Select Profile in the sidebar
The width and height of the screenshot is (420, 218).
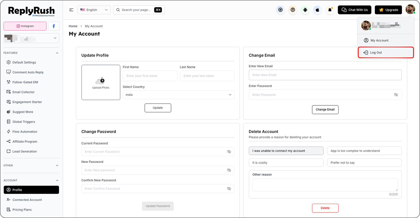pos(31,190)
